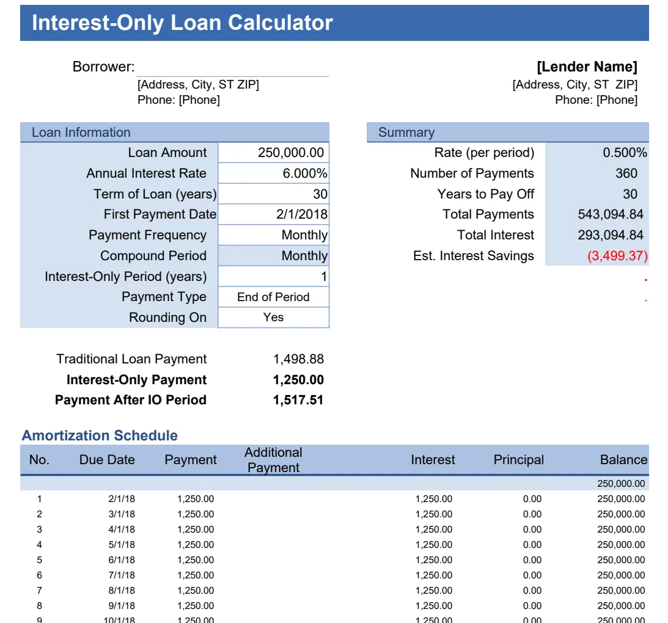Click the Additional Payment column header
668x623 pixels.
274,460
